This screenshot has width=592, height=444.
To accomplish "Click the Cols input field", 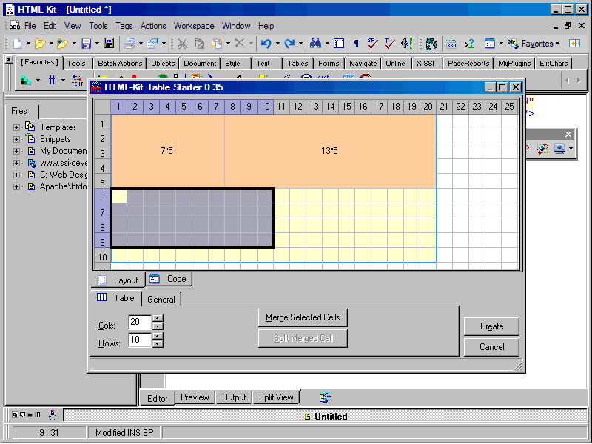I will (140, 322).
